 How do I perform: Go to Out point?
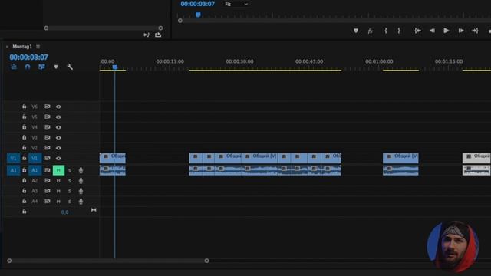pos(475,31)
